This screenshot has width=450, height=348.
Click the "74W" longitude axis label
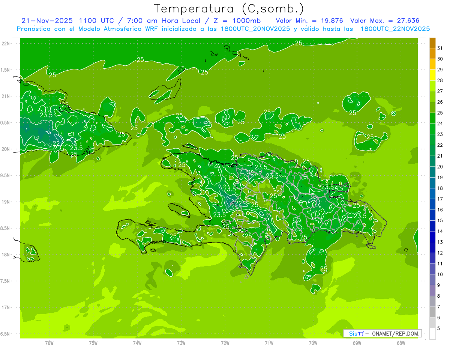(137, 343)
